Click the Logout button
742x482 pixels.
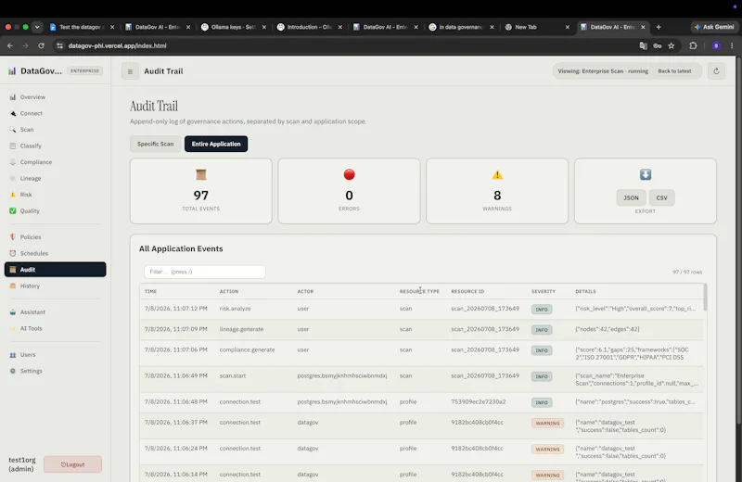pyautogui.click(x=72, y=464)
